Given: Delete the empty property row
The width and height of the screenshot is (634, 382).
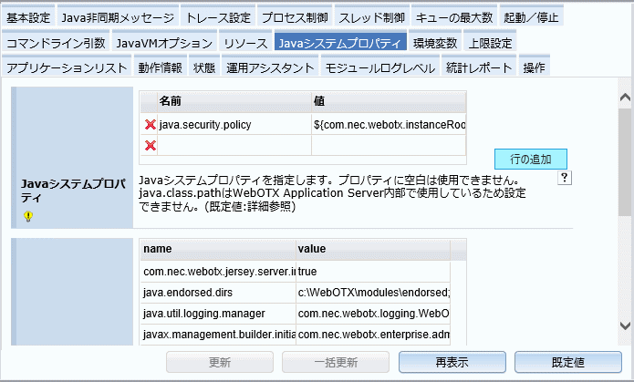Looking at the screenshot, I should [x=150, y=145].
